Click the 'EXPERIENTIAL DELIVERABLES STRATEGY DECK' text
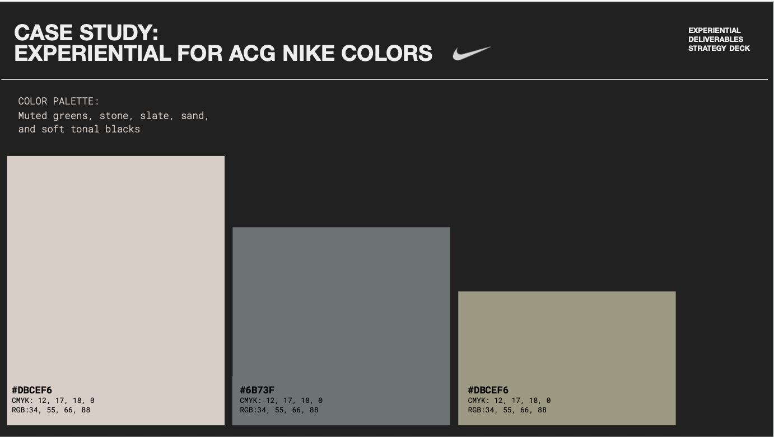Image resolution: width=774 pixels, height=437 pixels. click(x=719, y=39)
